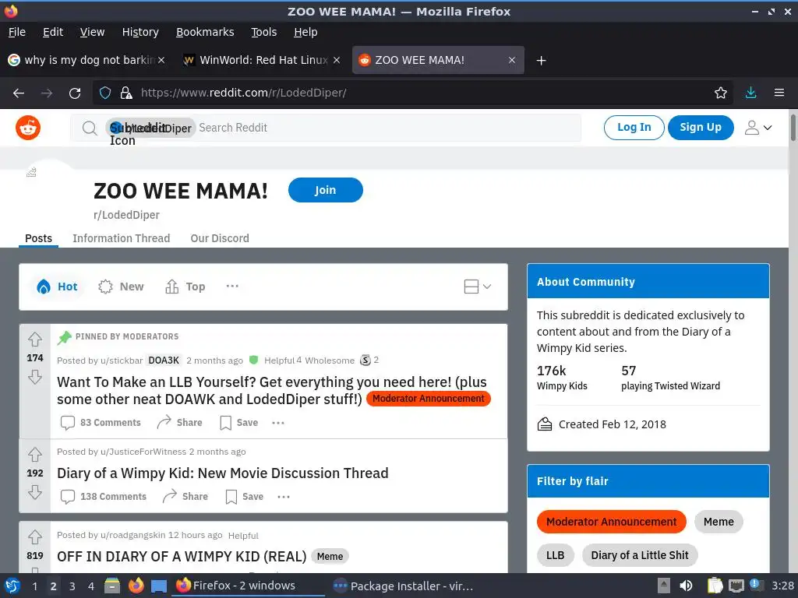The height and width of the screenshot is (598, 798).
Task: Click the page vertical scrollbar thumb
Action: [x=793, y=128]
